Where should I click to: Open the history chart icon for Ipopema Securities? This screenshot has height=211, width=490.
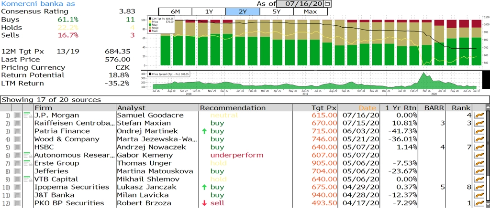coord(478,187)
